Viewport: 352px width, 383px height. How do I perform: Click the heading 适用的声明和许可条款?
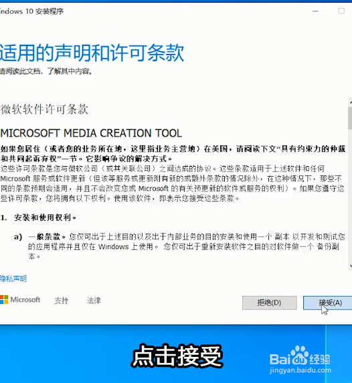click(92, 53)
